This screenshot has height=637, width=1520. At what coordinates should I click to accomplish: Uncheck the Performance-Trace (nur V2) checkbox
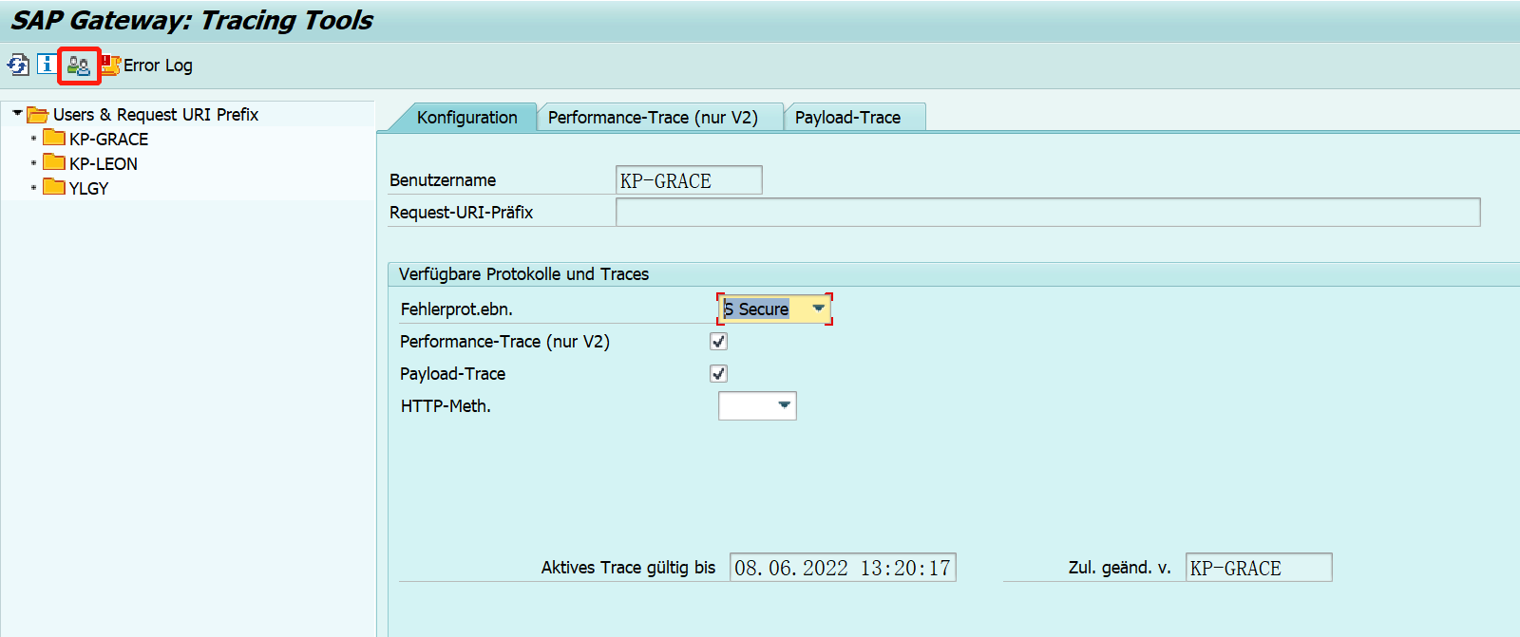coord(718,341)
